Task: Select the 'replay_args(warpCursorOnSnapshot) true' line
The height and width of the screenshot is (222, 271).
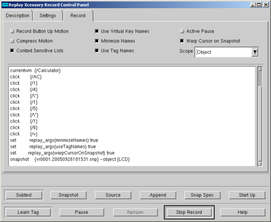Action: coord(62,153)
